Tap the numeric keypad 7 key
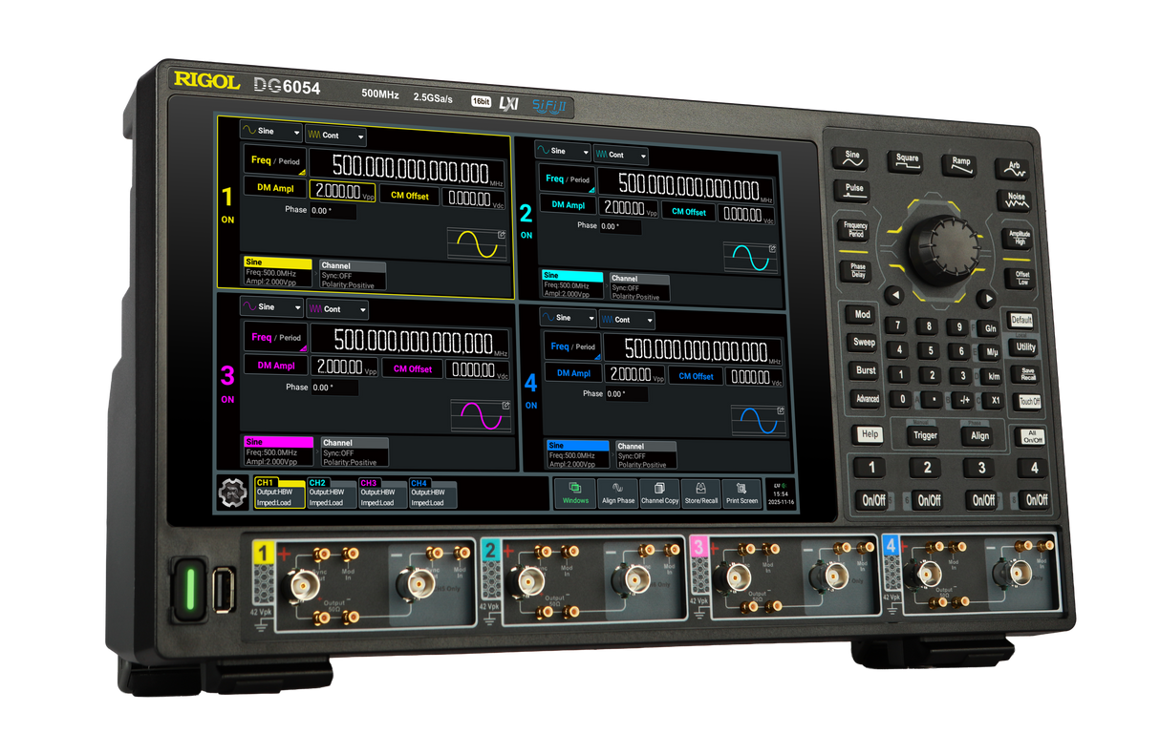 click(896, 325)
